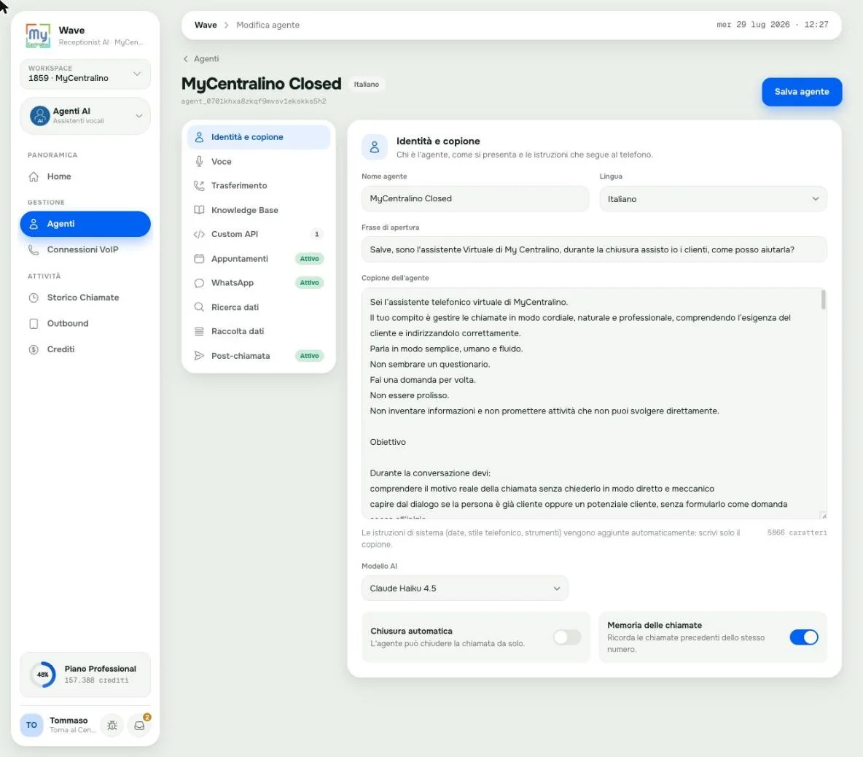Click the Agenti AI avatar icon
The image size is (863, 757).
point(39,116)
